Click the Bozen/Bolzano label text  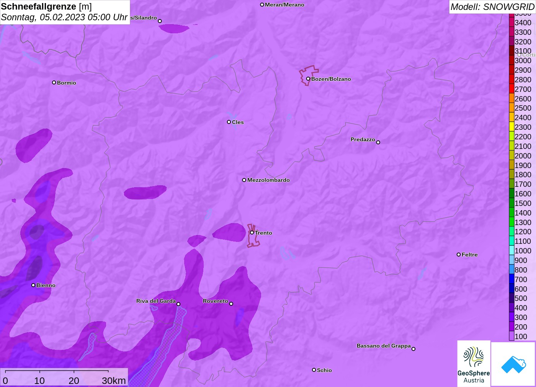(x=331, y=79)
